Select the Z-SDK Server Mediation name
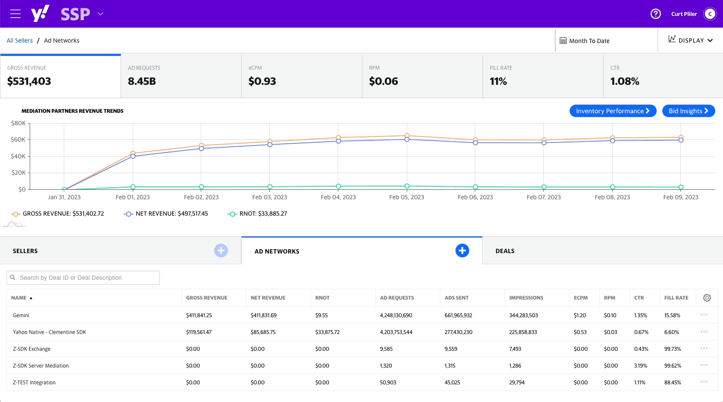 coord(41,366)
